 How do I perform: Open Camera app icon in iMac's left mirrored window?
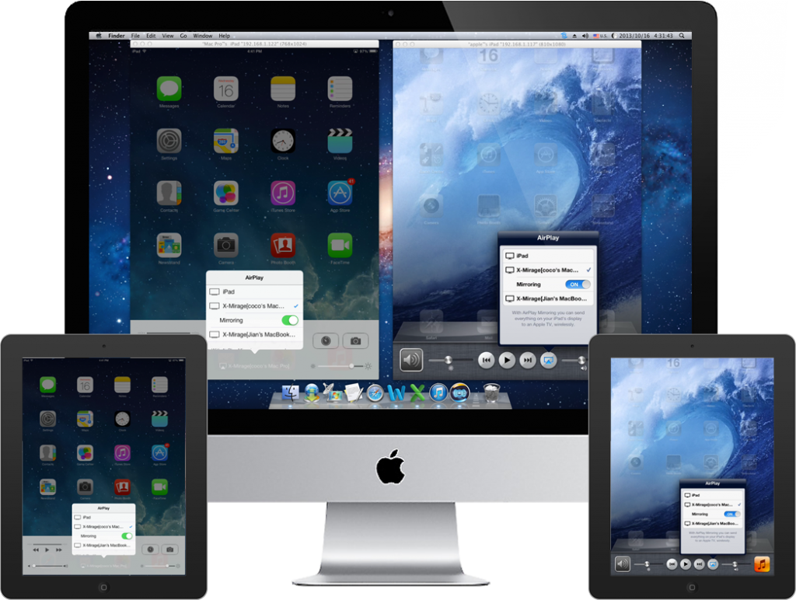coord(226,245)
